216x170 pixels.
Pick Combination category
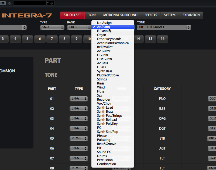click(113, 164)
